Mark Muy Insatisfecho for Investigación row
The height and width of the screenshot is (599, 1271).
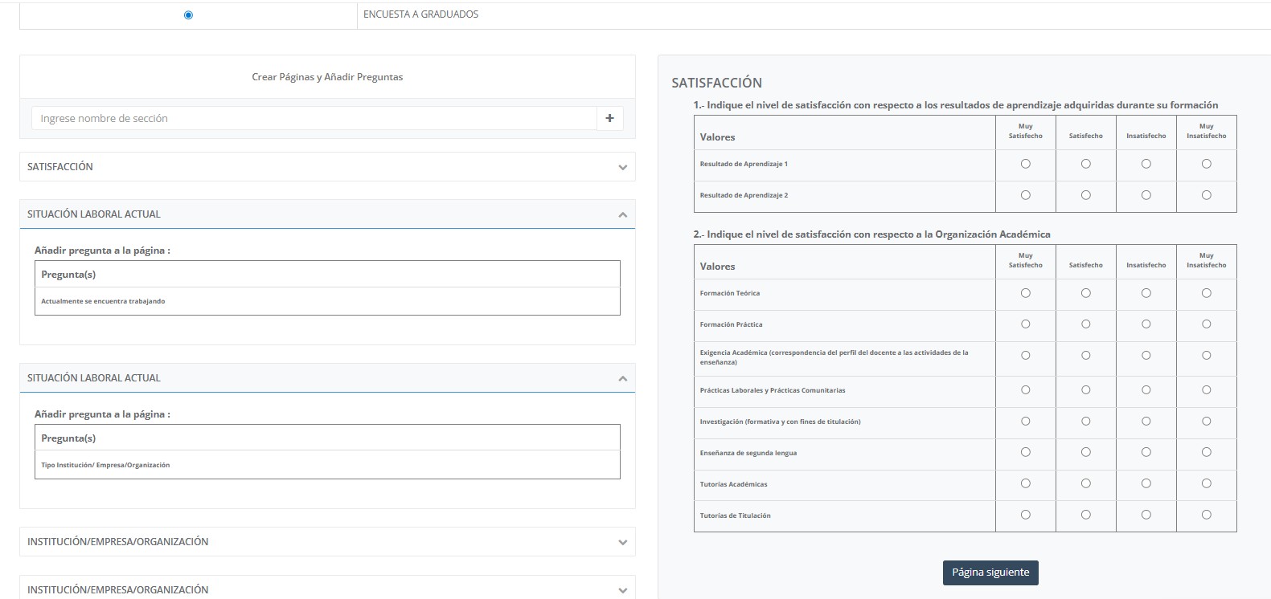click(1206, 422)
